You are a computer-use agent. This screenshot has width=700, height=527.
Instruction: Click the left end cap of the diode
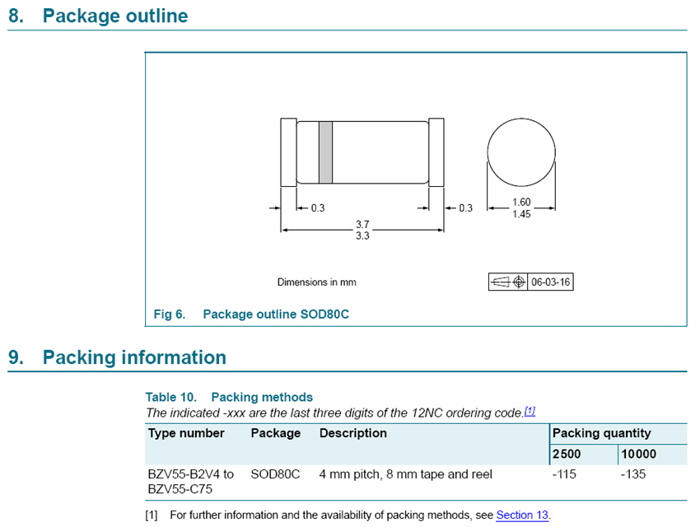(x=288, y=152)
